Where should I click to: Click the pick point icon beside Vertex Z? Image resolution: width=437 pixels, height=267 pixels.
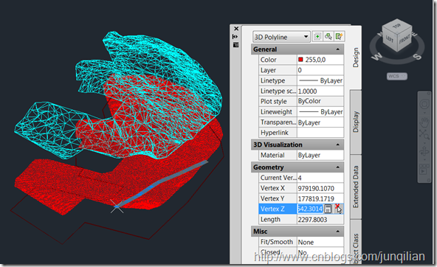click(338, 209)
